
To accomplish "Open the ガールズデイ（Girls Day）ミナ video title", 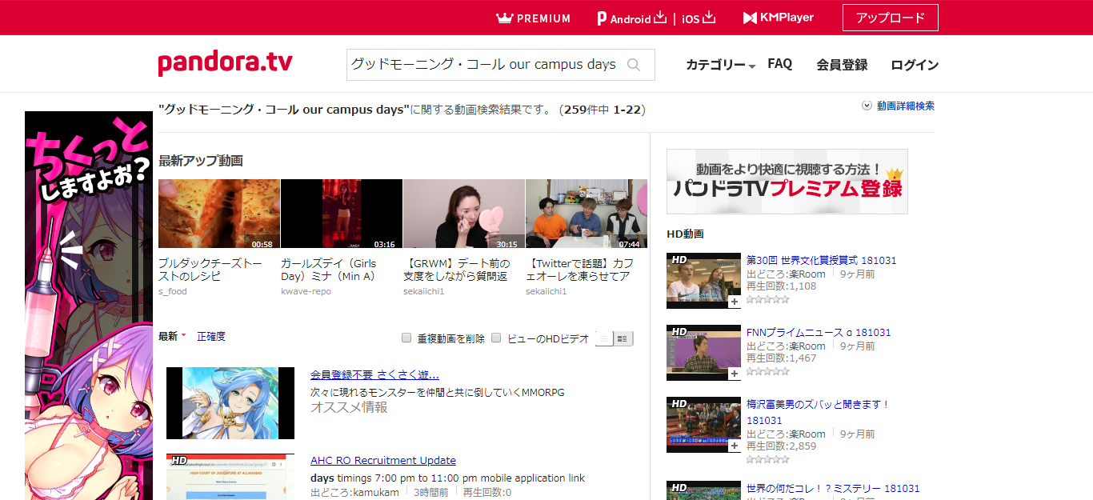I will tap(328, 270).
